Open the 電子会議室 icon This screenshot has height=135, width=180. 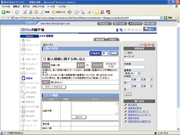click(x=24, y=92)
